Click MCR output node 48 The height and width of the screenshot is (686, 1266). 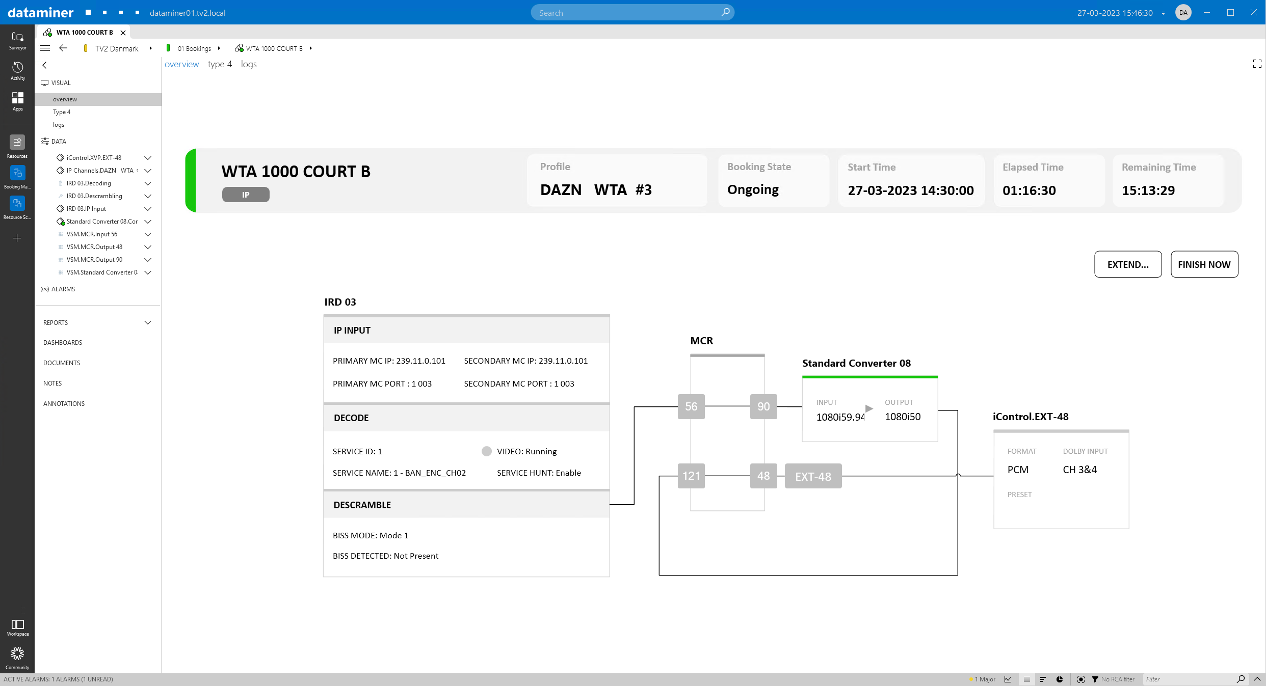763,476
